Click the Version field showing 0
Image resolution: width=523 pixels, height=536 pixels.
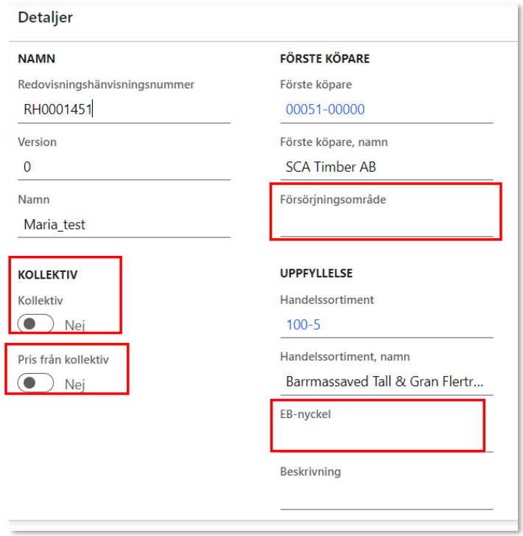click(124, 167)
